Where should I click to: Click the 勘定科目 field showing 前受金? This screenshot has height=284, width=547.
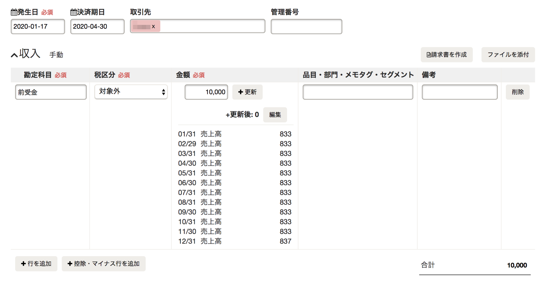[51, 92]
